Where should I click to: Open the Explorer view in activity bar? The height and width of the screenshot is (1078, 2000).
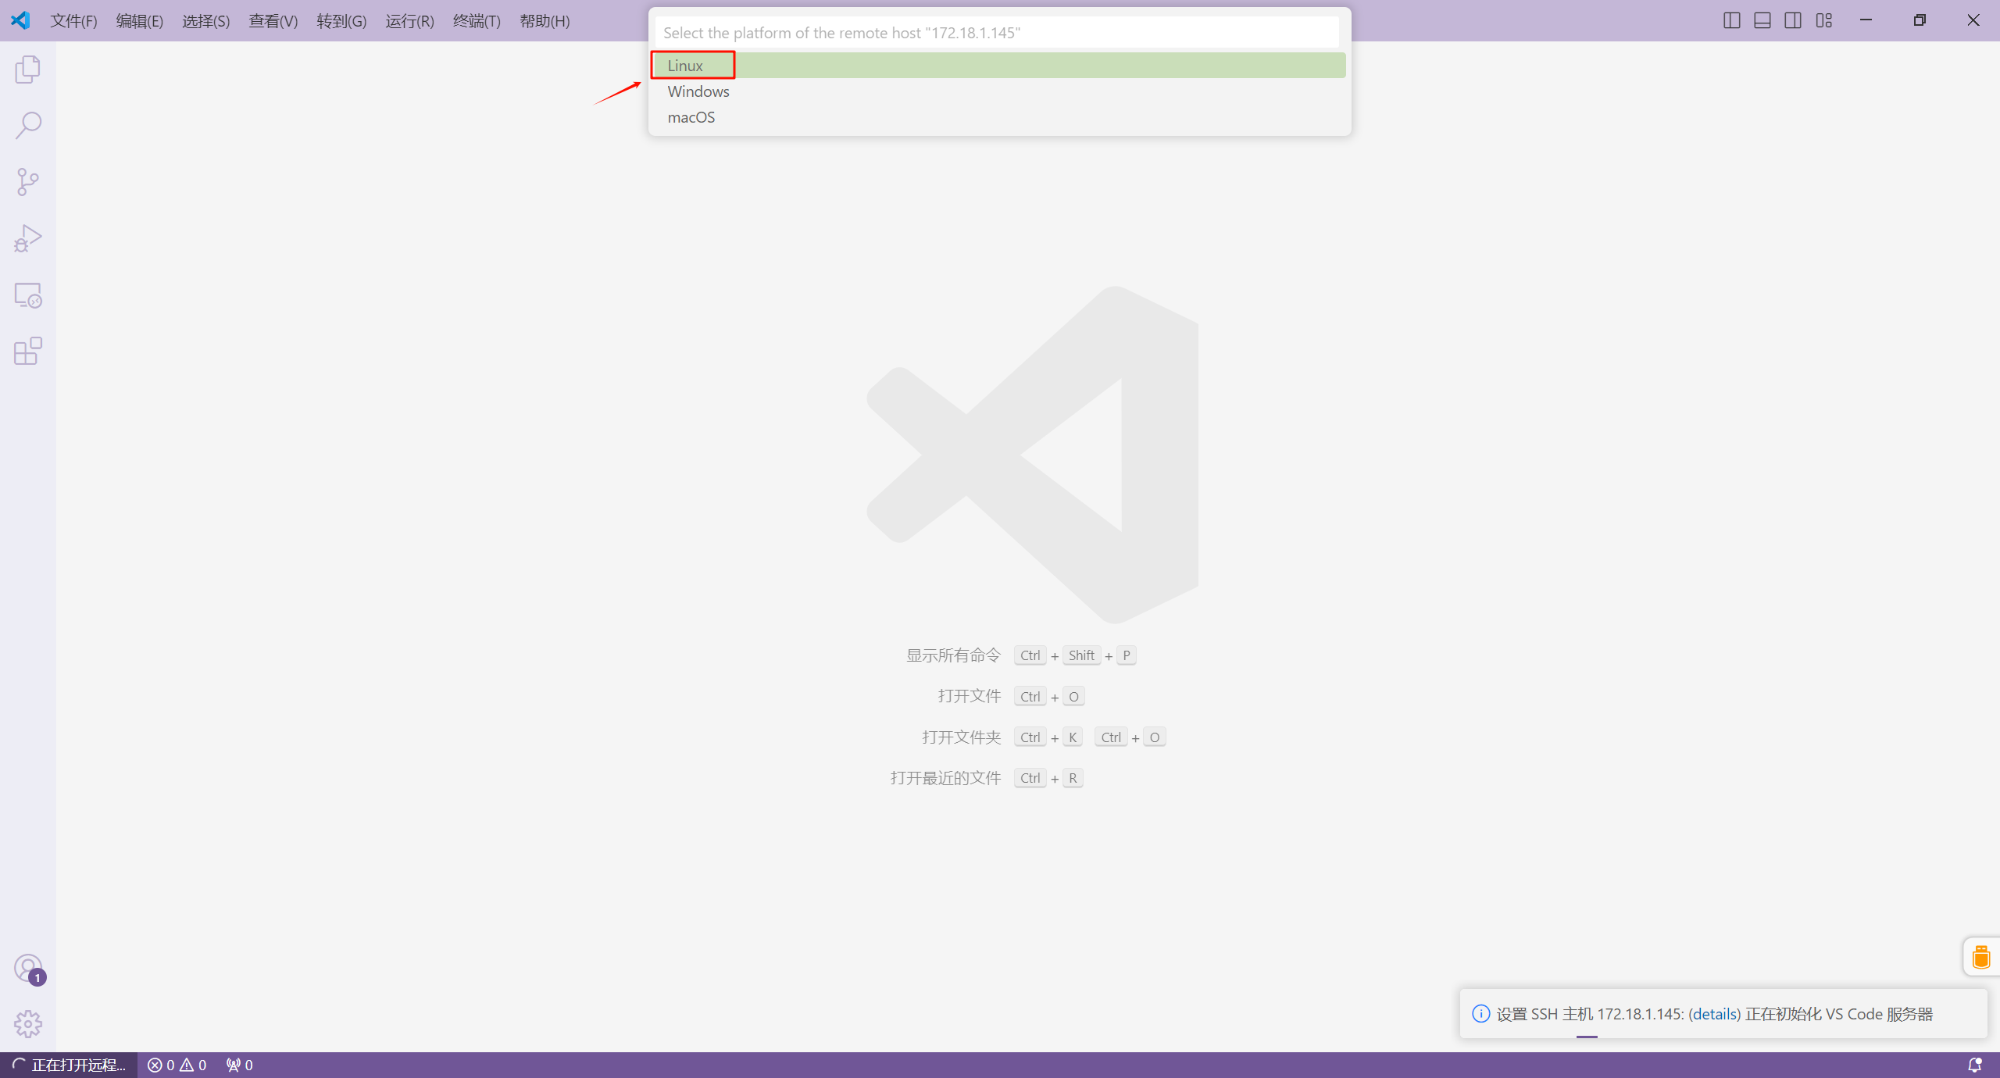27,70
